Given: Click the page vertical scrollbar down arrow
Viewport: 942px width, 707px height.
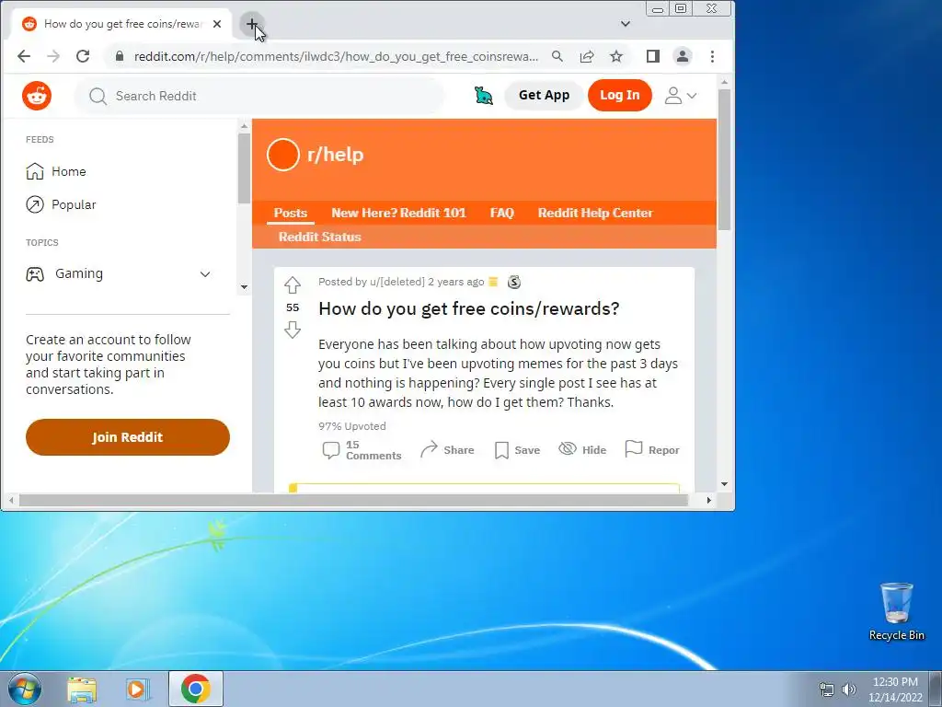Looking at the screenshot, I should point(725,484).
